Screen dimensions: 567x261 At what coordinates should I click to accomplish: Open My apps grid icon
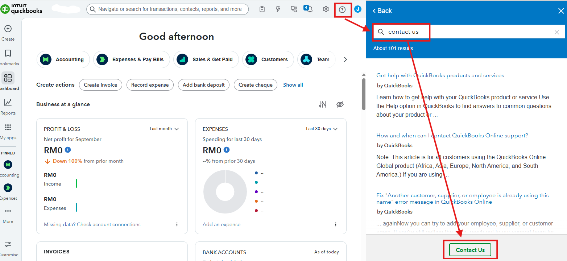click(8, 128)
